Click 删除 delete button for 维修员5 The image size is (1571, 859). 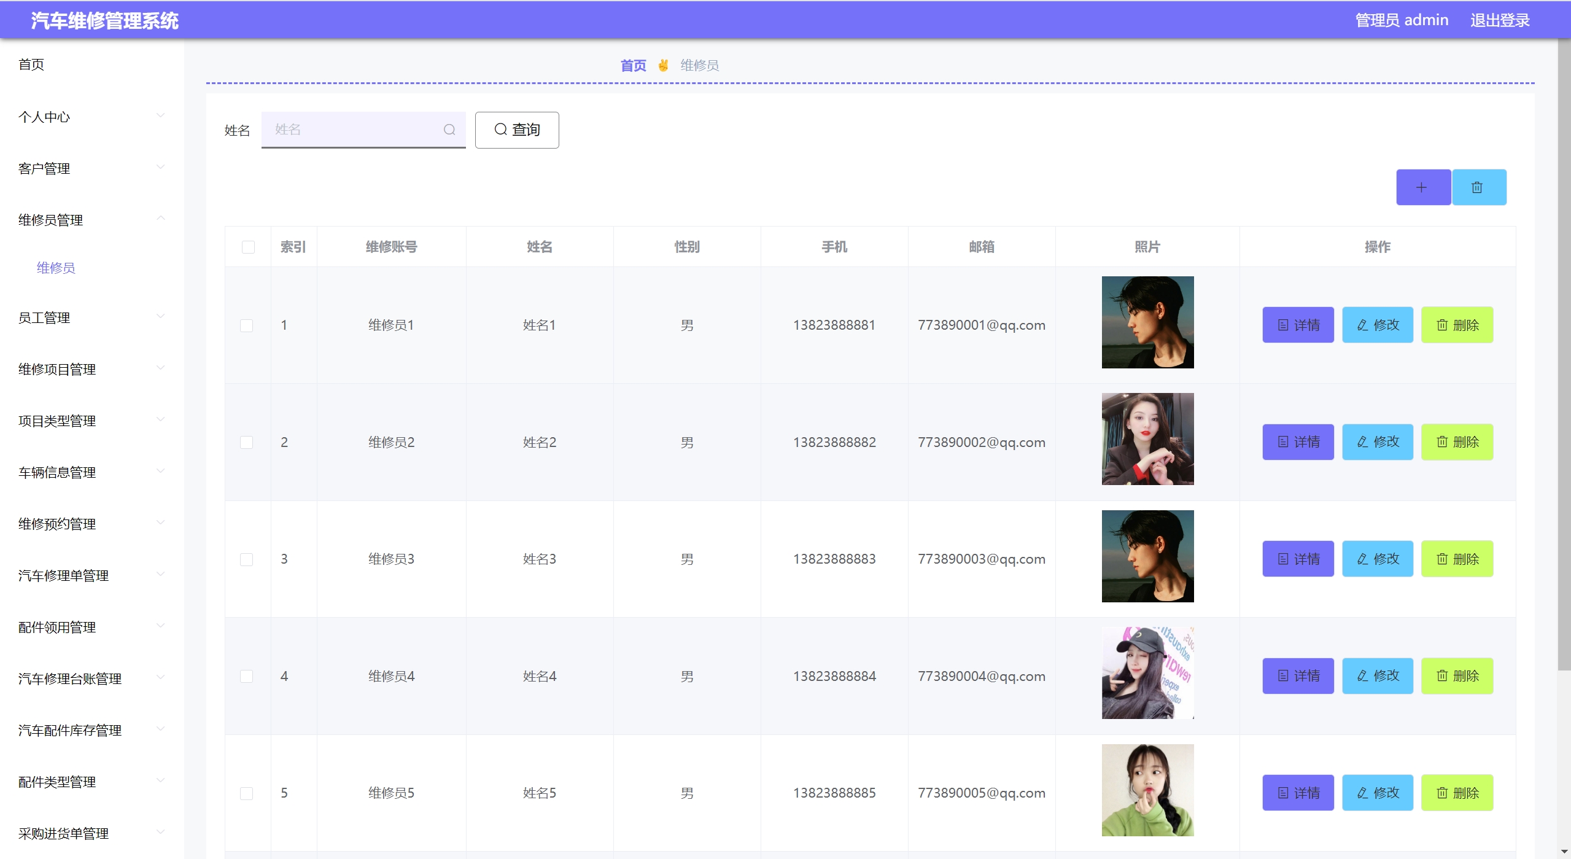[1457, 793]
